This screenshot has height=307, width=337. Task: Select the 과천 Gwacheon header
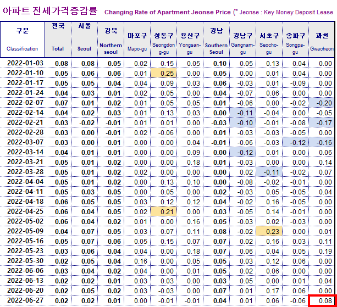322,40
